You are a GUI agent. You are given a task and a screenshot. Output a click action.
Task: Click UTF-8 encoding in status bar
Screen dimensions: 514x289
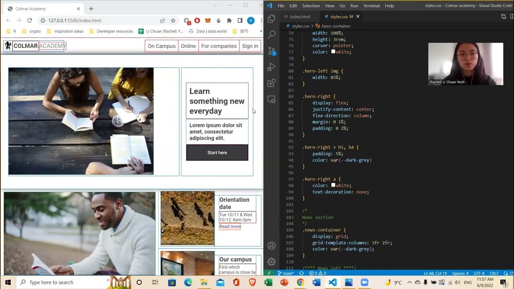click(479, 273)
